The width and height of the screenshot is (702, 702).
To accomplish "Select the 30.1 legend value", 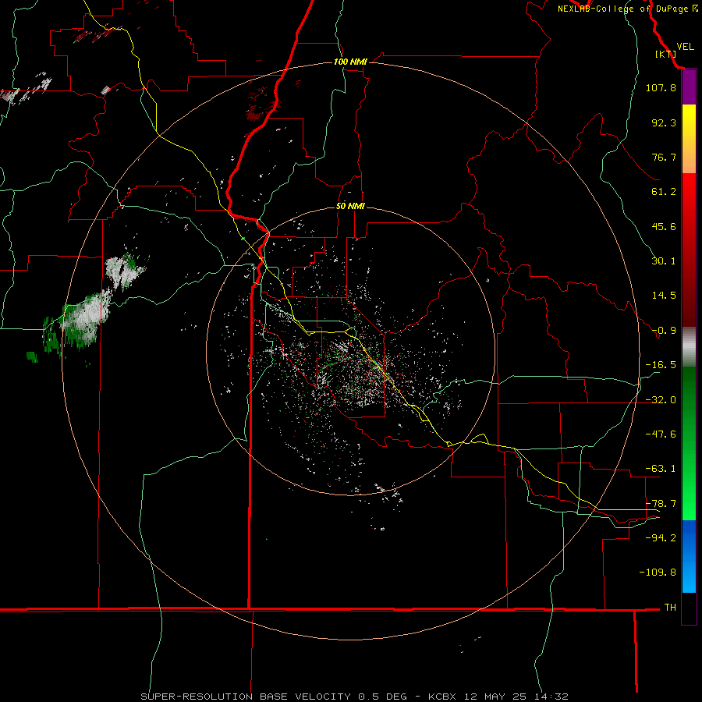I will tap(664, 261).
